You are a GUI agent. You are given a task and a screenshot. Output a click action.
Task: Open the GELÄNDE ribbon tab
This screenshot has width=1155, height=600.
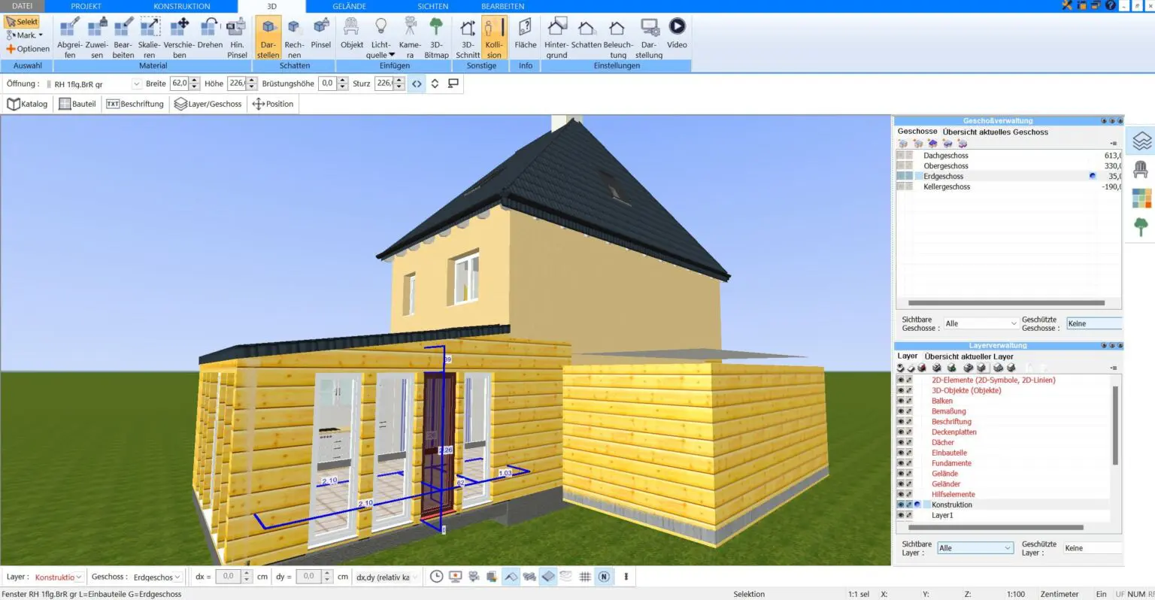349,6
